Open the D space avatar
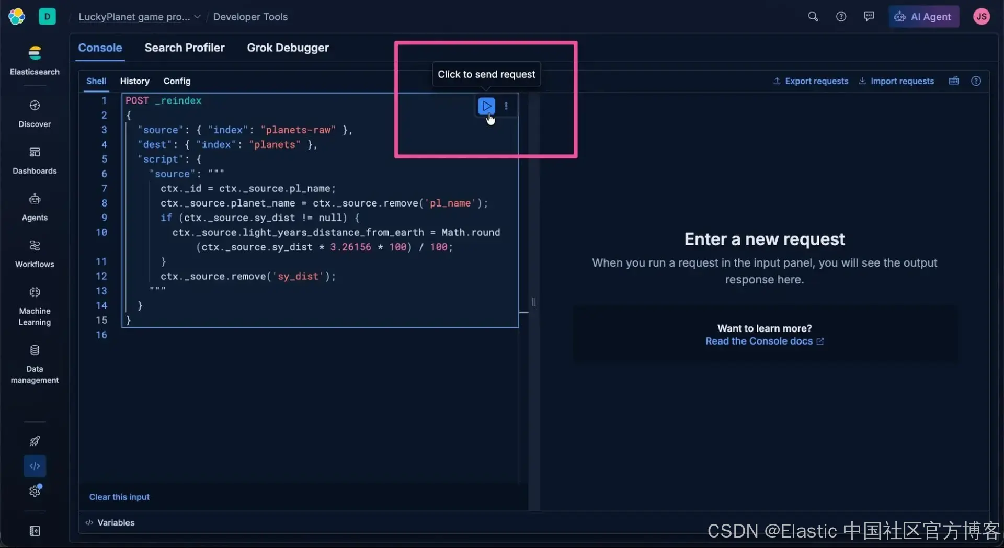 point(47,16)
